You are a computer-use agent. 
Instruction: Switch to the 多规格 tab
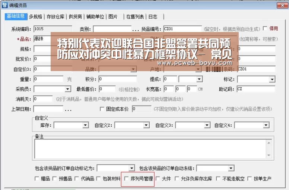(x=36, y=17)
